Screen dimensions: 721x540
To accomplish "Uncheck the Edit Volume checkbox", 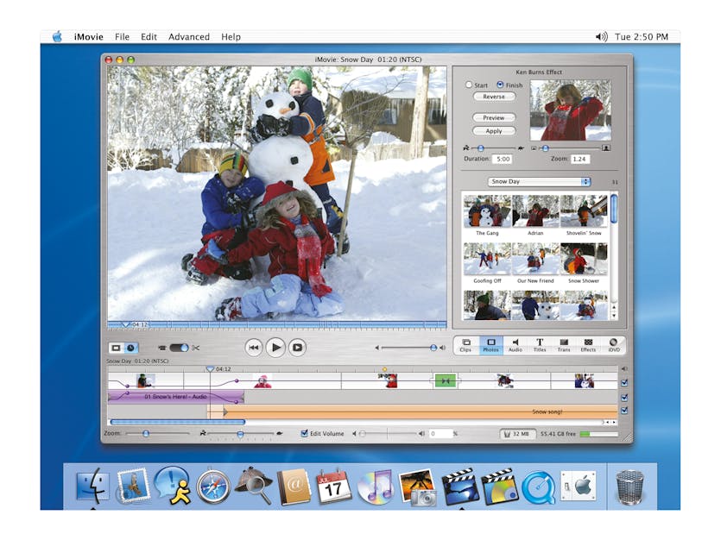I will (305, 433).
